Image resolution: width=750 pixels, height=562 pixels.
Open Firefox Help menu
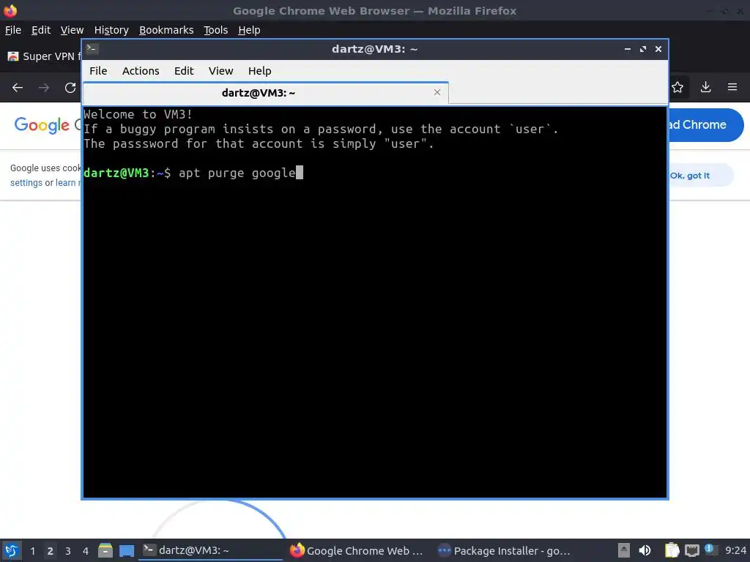249,30
